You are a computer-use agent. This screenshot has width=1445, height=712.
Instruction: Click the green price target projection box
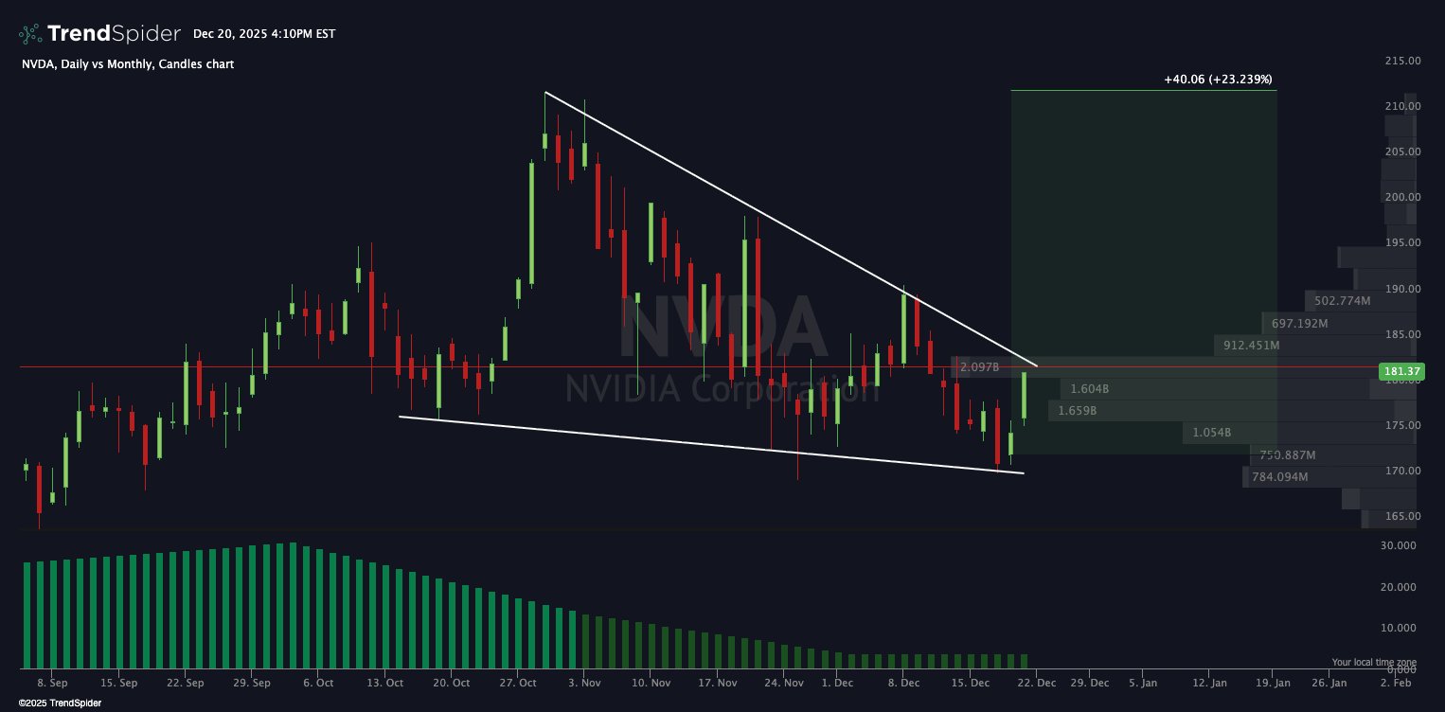(1144, 272)
